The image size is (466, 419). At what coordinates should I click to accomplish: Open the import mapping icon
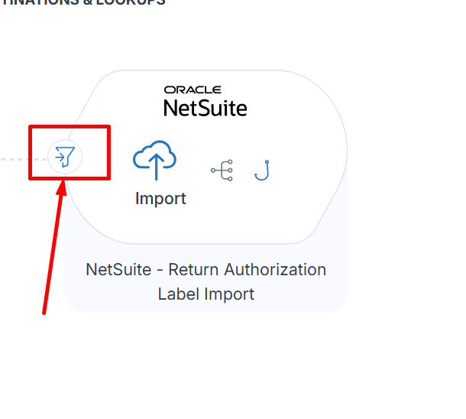click(x=222, y=170)
